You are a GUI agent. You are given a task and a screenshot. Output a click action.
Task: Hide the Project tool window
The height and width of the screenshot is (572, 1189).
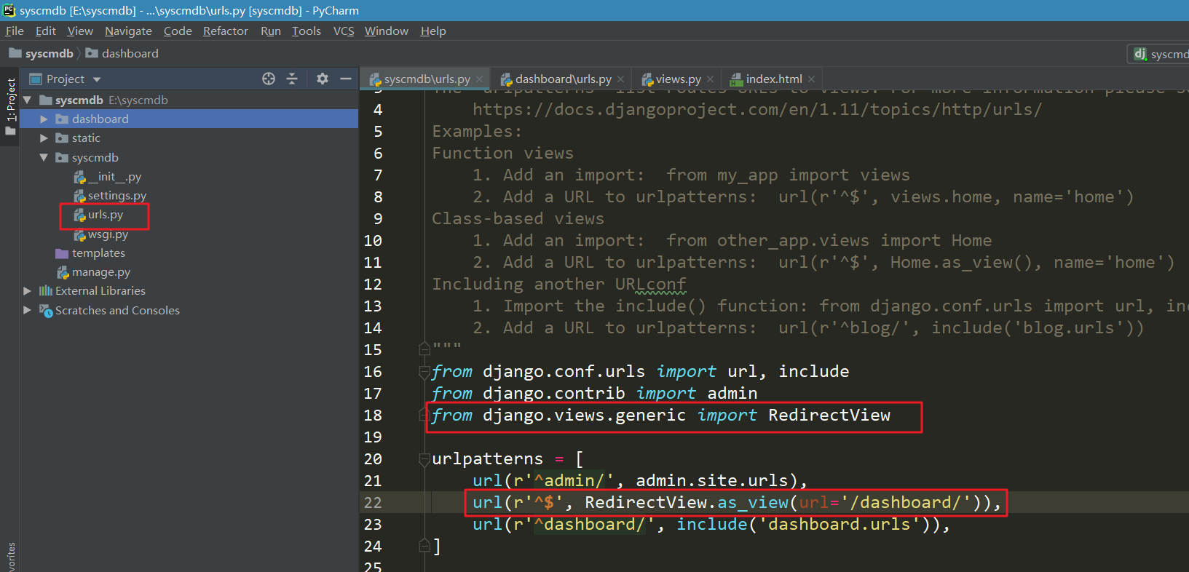click(x=346, y=79)
